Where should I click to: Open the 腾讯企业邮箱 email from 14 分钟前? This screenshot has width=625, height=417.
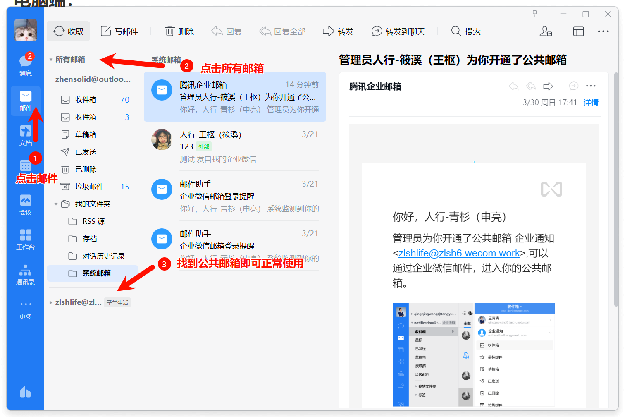[x=235, y=97]
